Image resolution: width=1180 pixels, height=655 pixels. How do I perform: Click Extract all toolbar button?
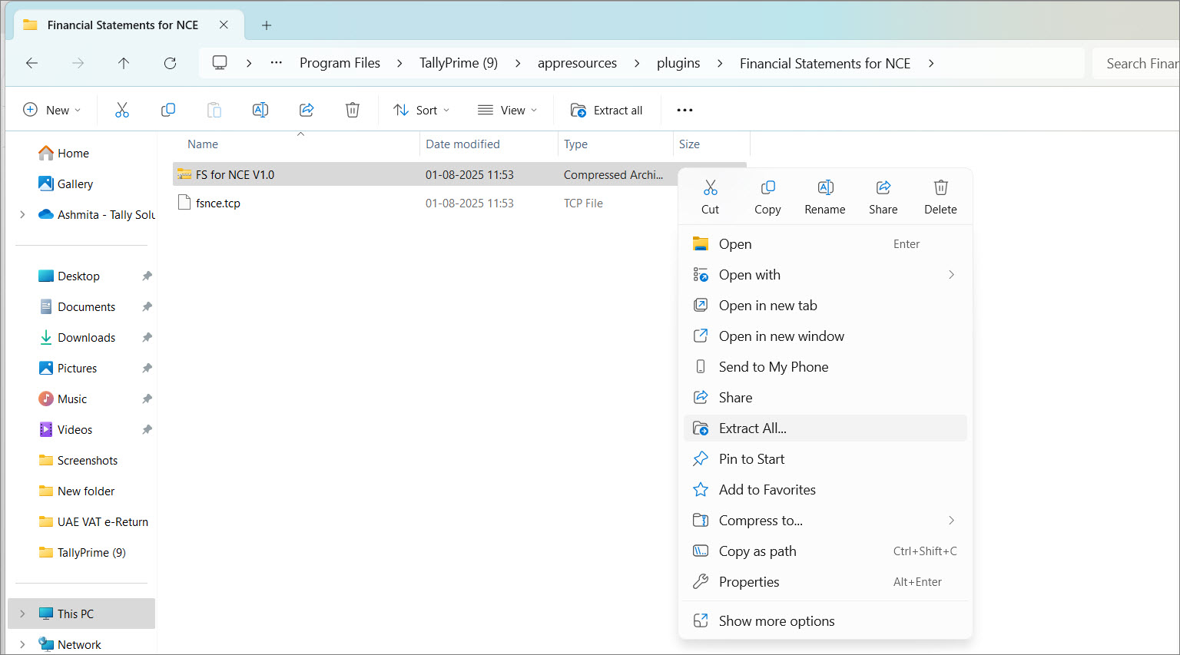tap(607, 110)
